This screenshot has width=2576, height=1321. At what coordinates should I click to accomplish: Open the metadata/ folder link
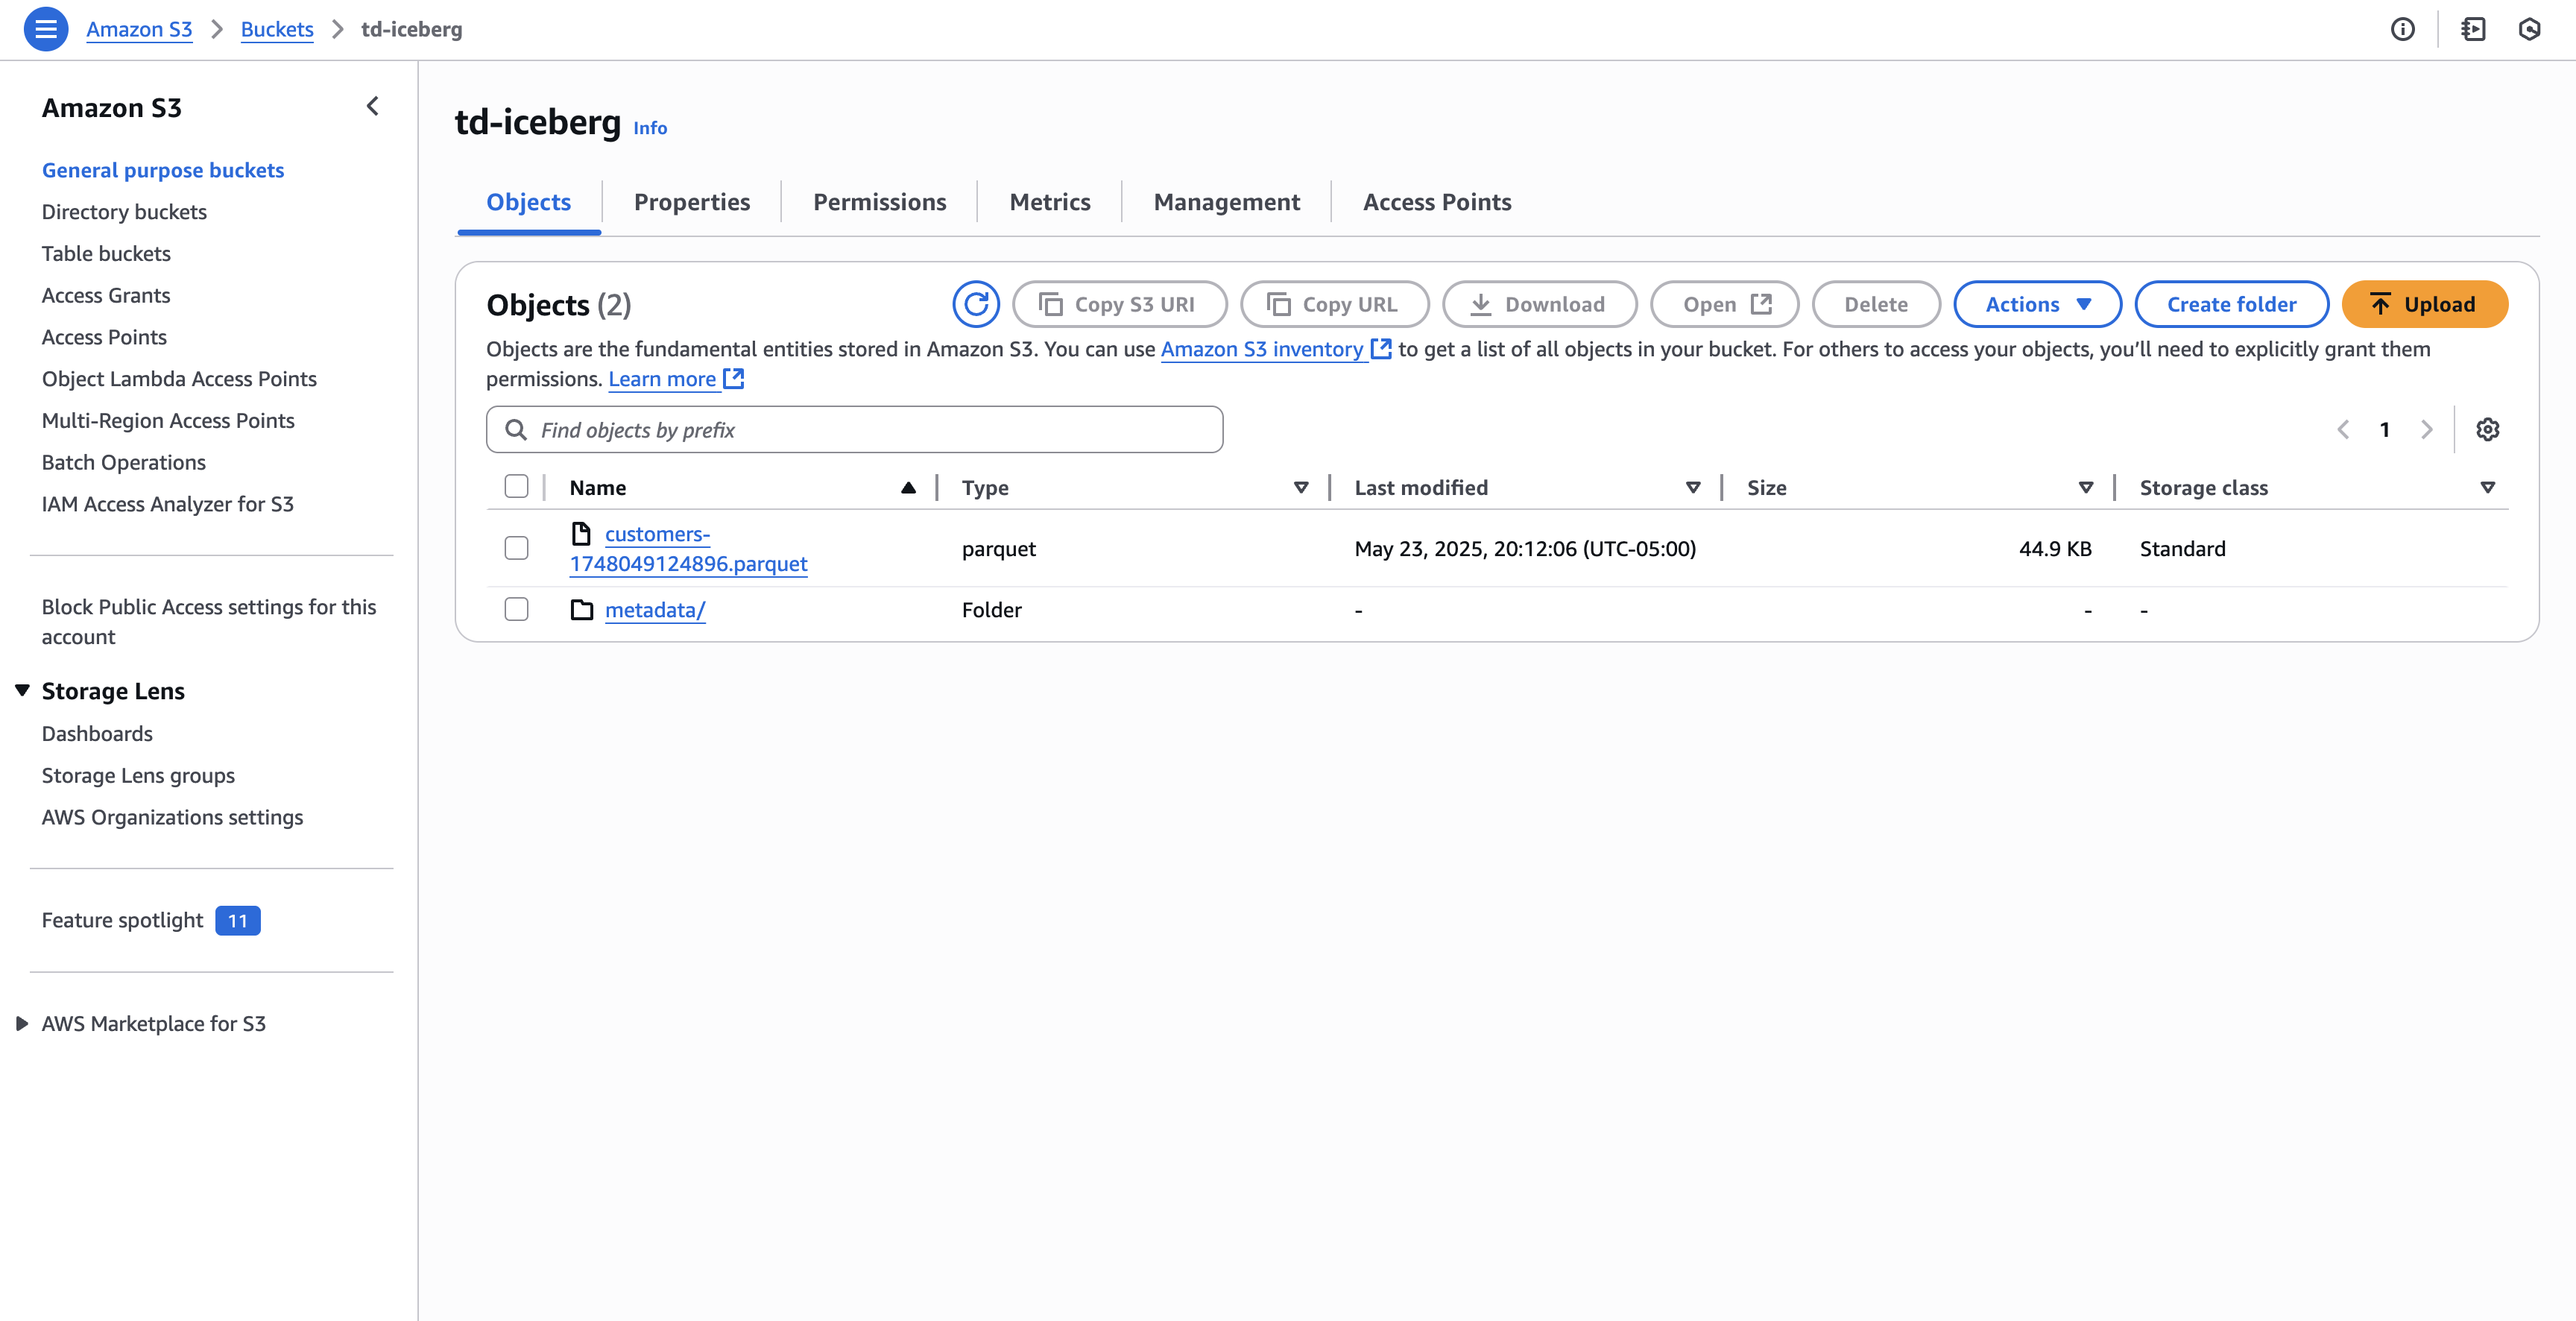click(655, 609)
